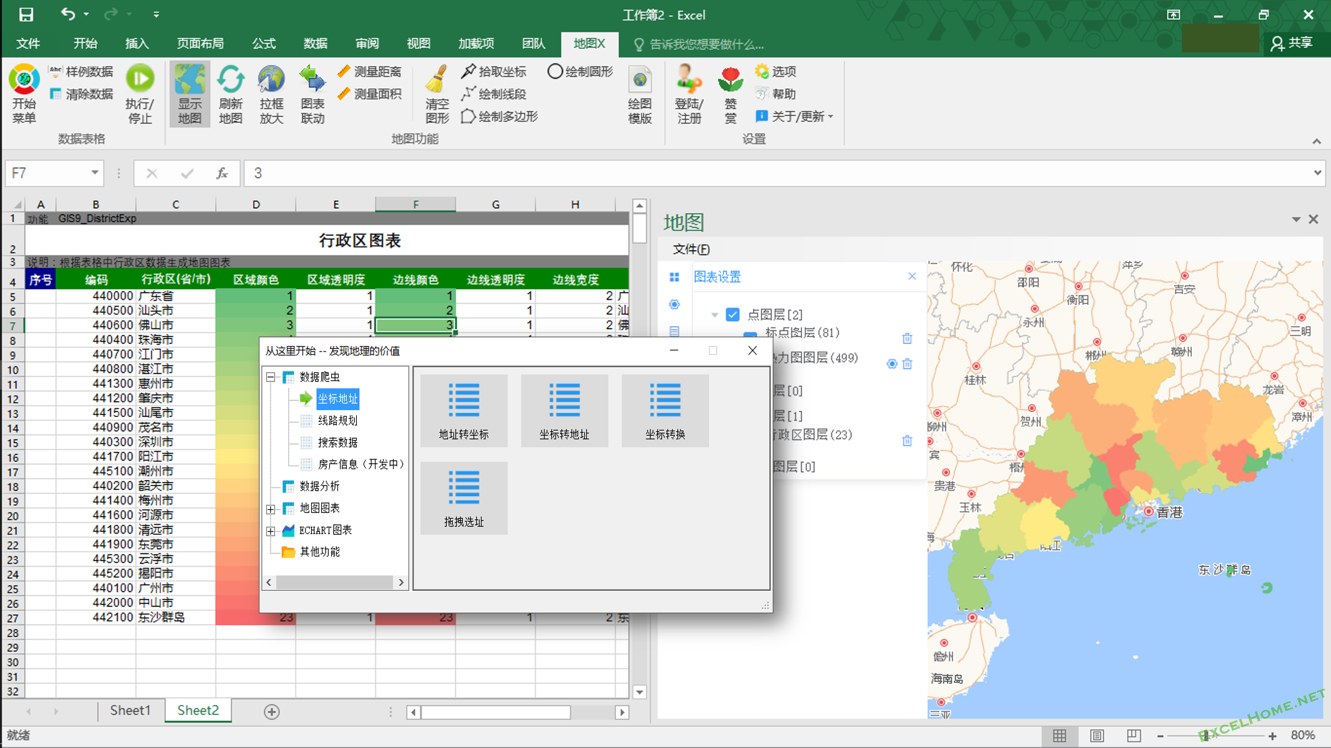The height and width of the screenshot is (748, 1331).
Task: Click the 坐标转地址 tile
Action: click(x=564, y=411)
